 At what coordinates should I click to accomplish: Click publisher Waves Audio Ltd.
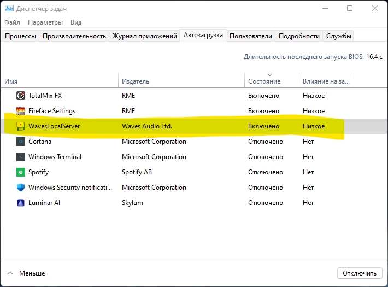[x=147, y=126]
